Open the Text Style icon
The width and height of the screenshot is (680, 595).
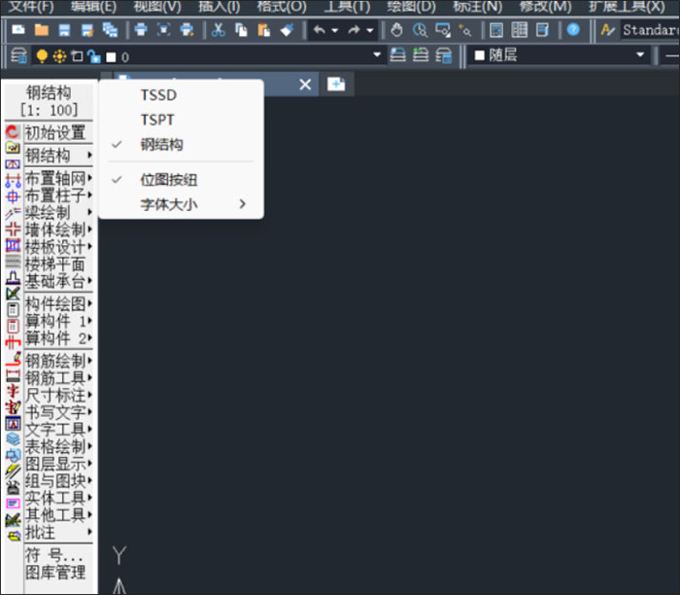coord(607,30)
